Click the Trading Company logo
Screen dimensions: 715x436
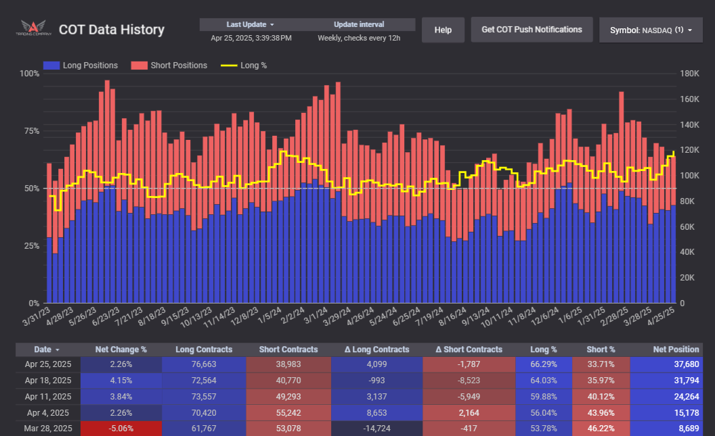point(31,29)
